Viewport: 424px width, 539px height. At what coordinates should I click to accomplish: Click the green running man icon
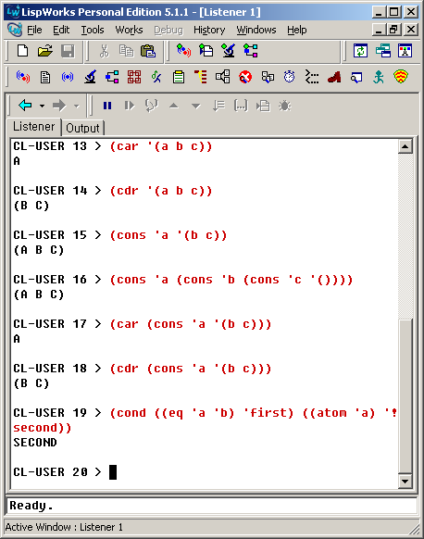coord(379,77)
